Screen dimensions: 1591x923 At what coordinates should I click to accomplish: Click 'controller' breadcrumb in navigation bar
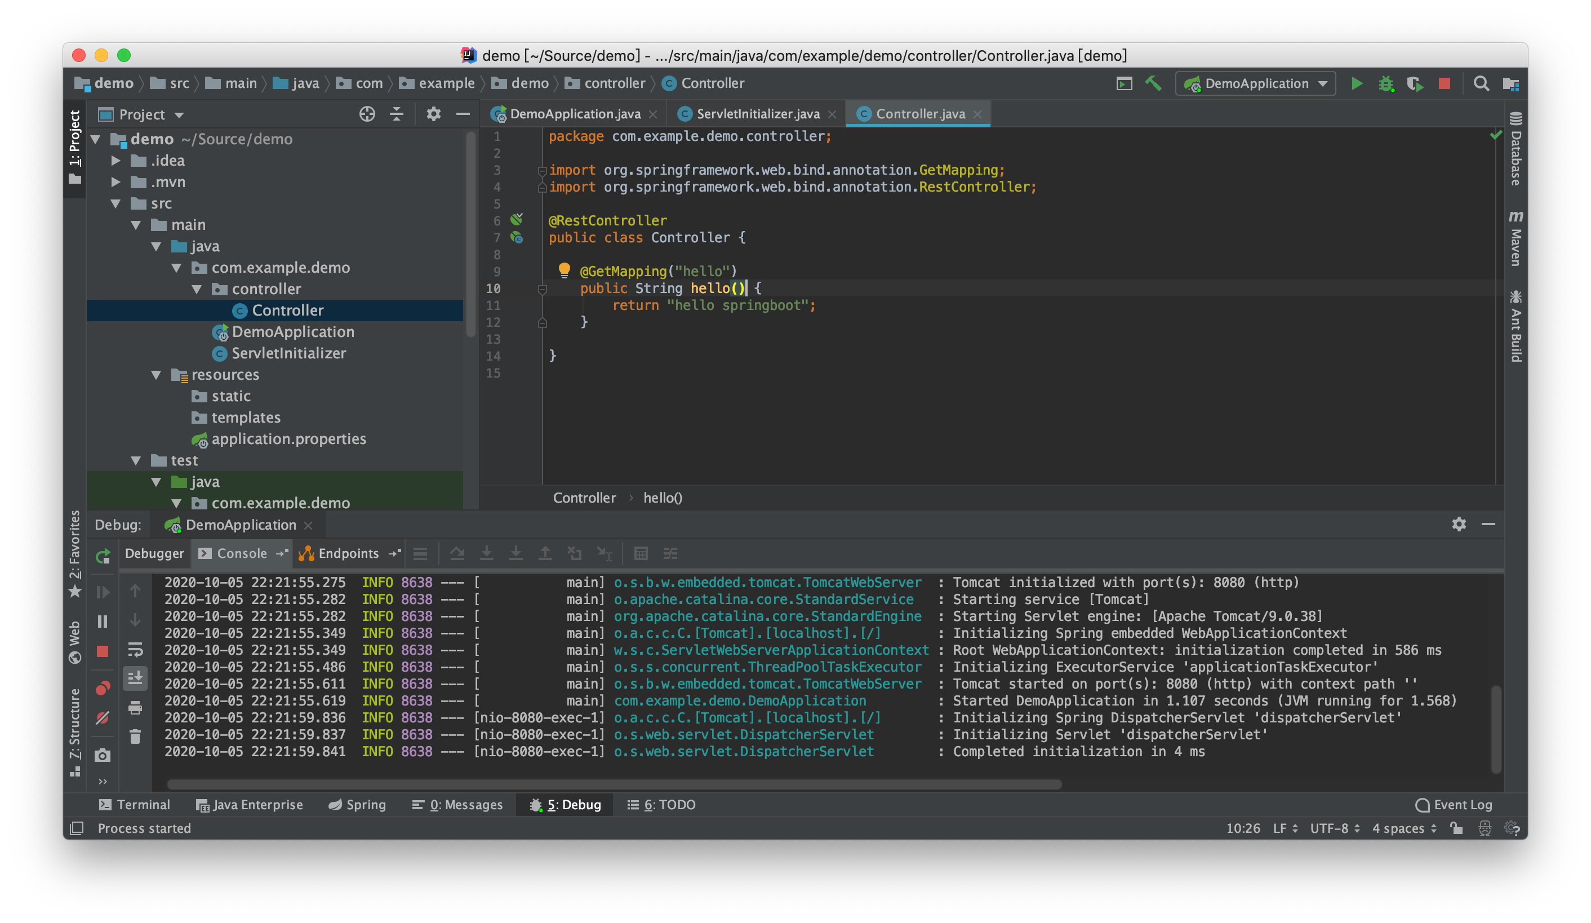click(605, 83)
